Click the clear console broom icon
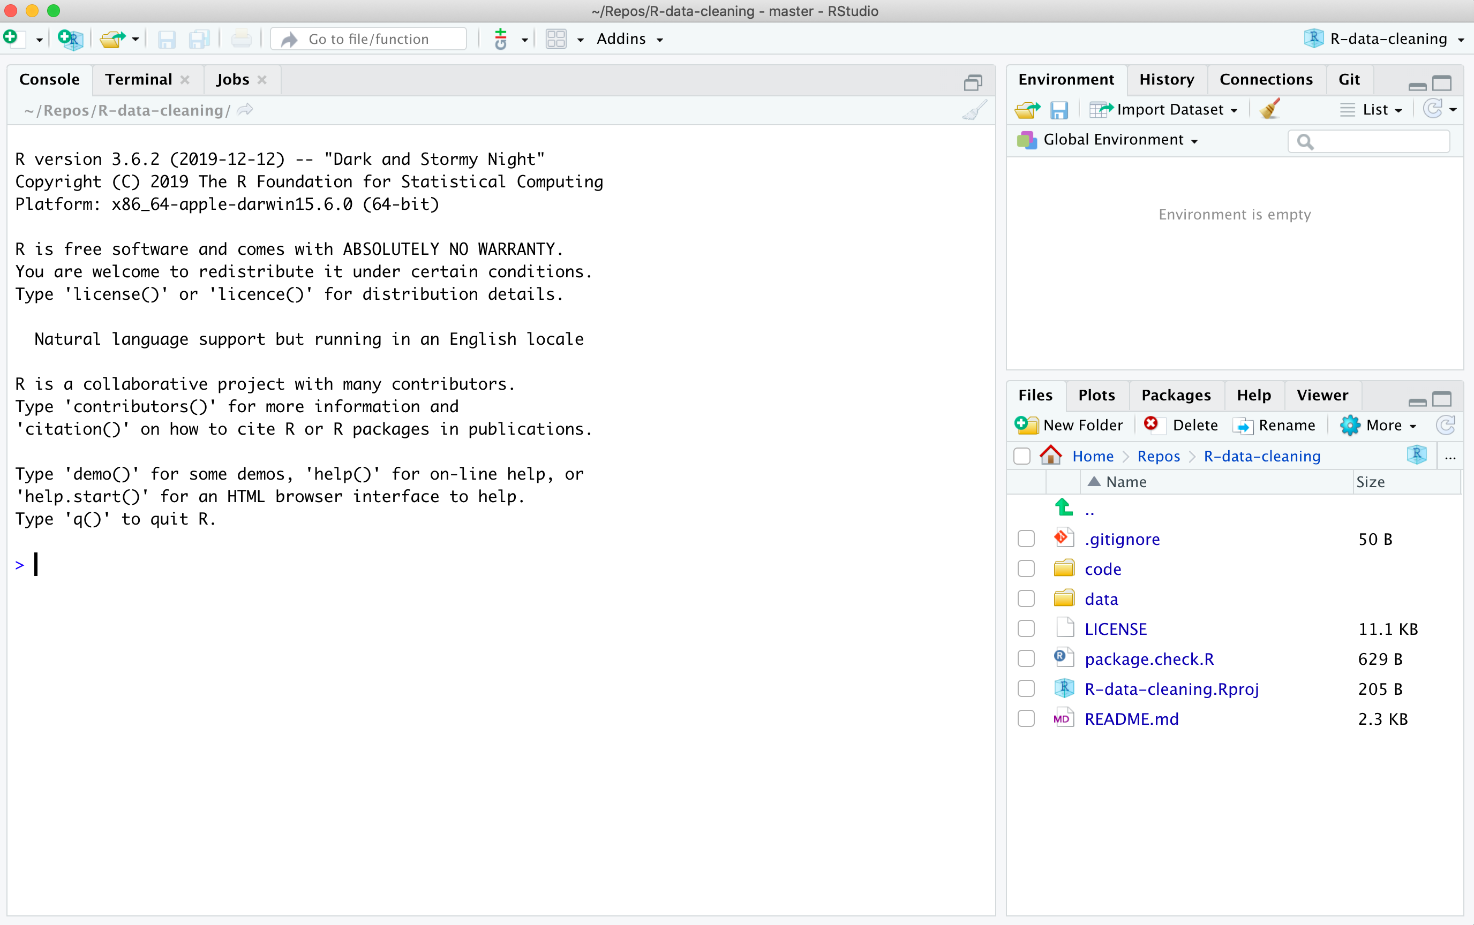1474x925 pixels. [973, 110]
